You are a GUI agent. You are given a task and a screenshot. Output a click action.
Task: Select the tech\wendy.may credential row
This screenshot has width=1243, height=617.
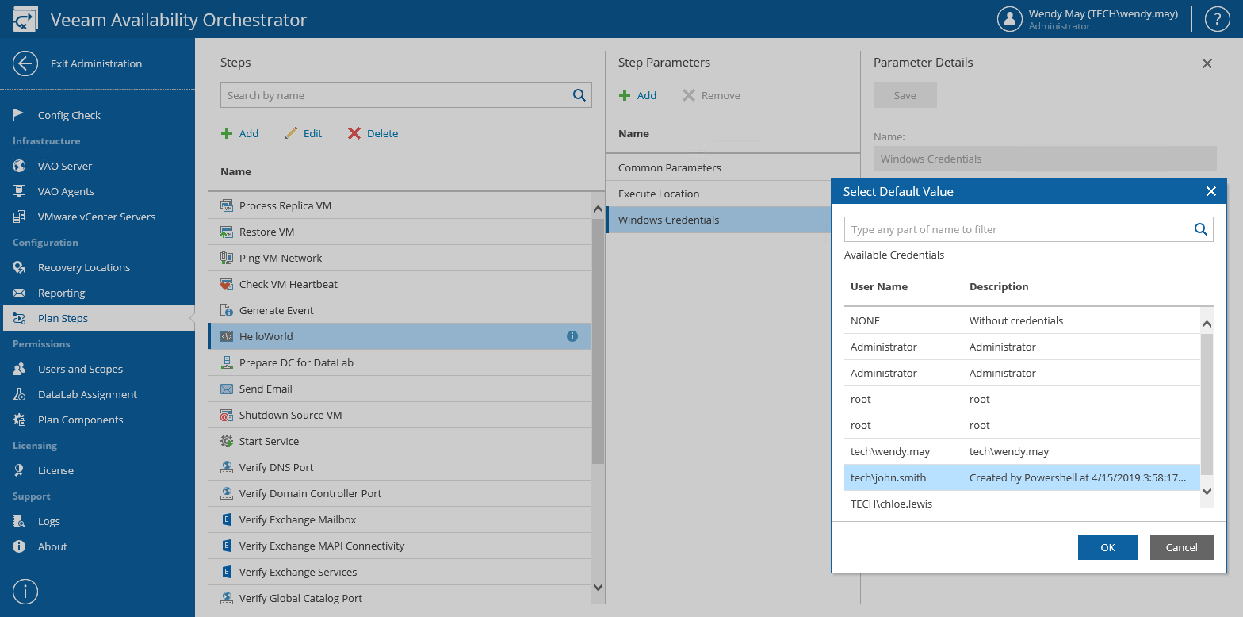point(1021,451)
